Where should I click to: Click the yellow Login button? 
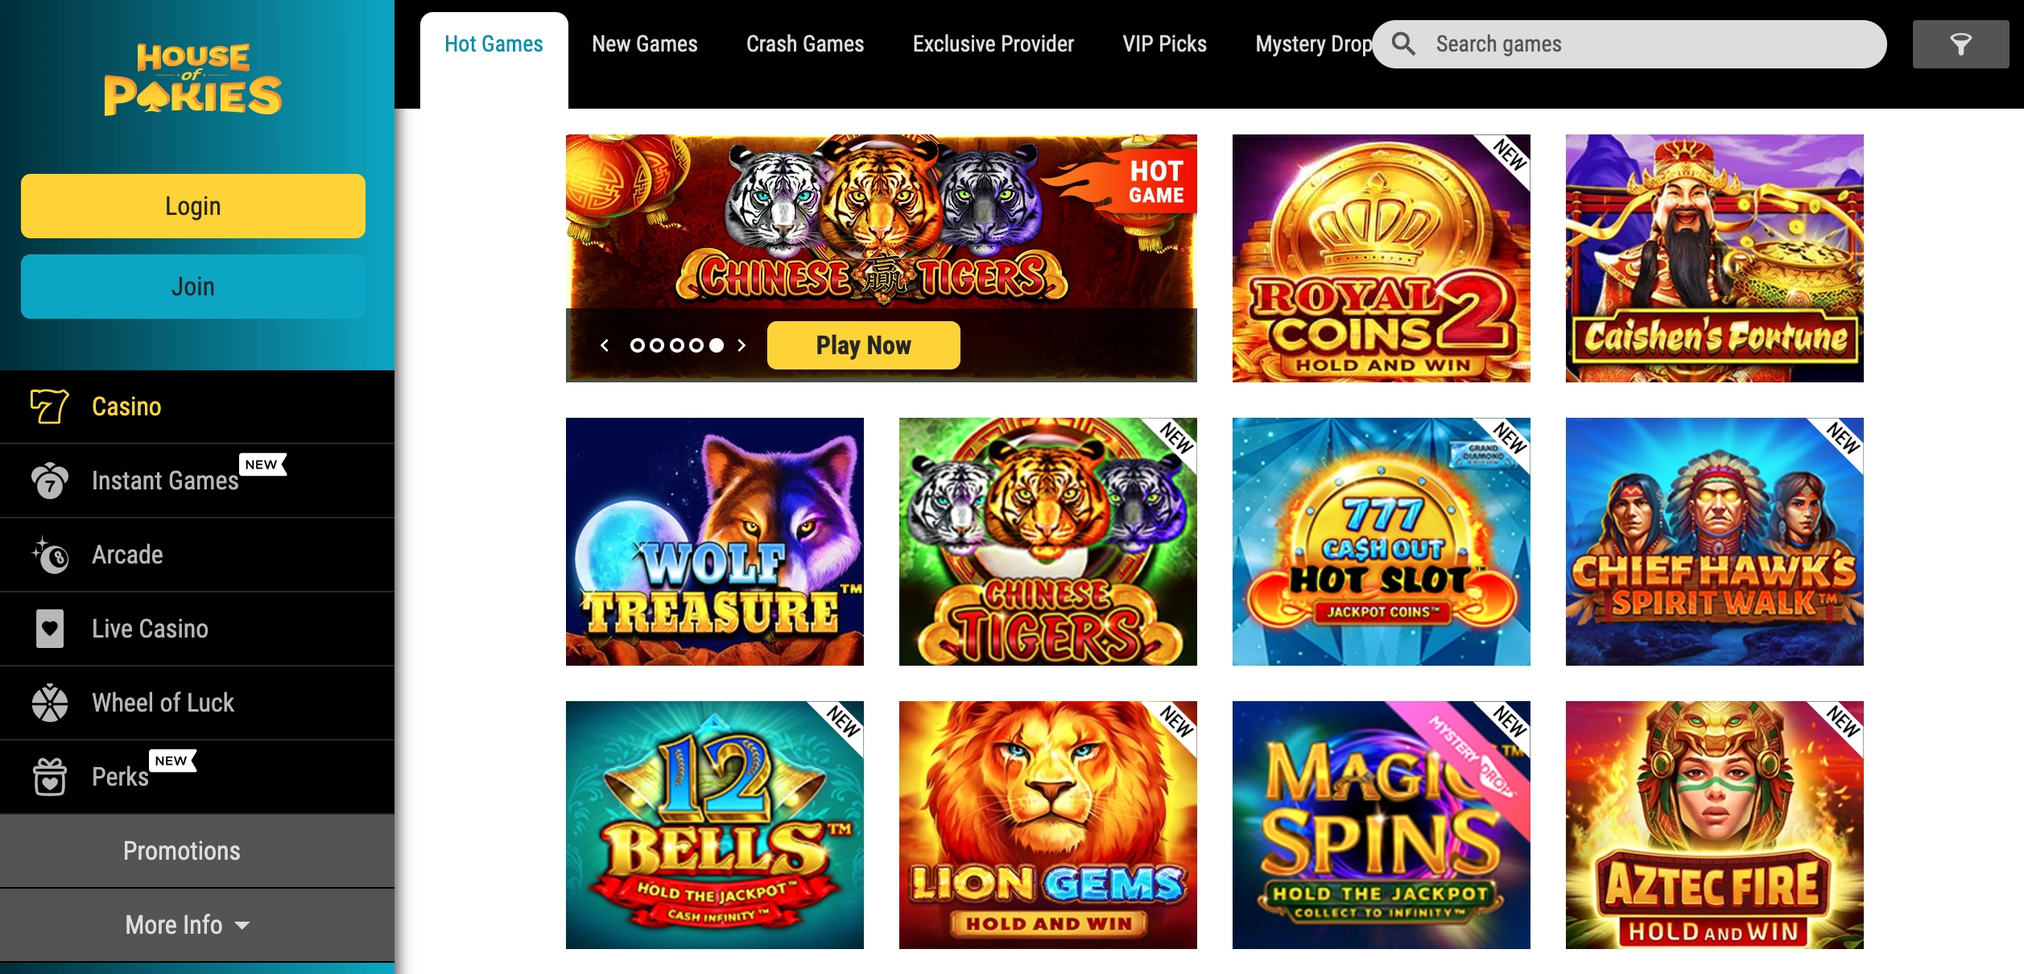click(193, 206)
